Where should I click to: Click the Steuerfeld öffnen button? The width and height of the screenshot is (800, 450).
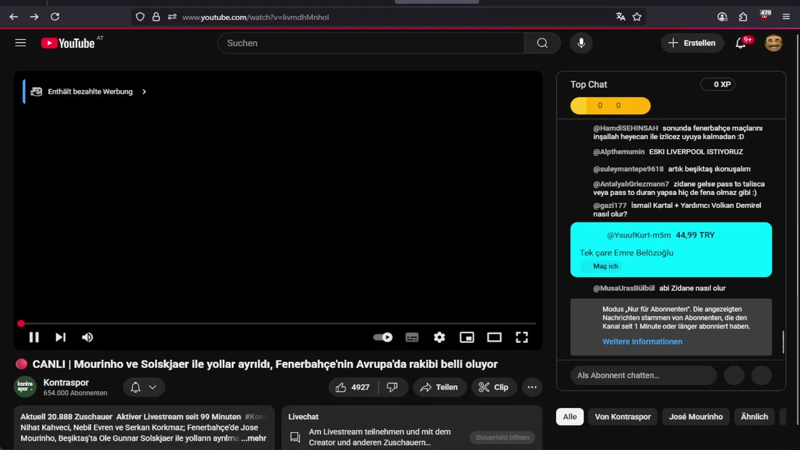point(502,437)
